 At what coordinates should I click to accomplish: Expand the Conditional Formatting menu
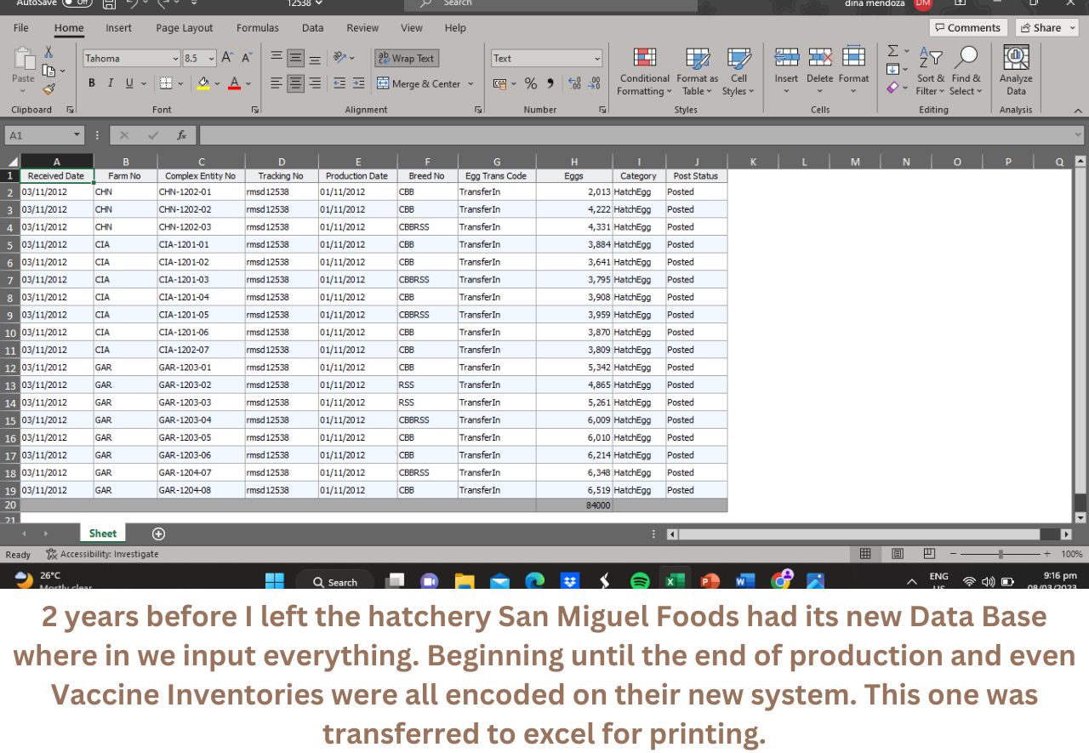644,71
